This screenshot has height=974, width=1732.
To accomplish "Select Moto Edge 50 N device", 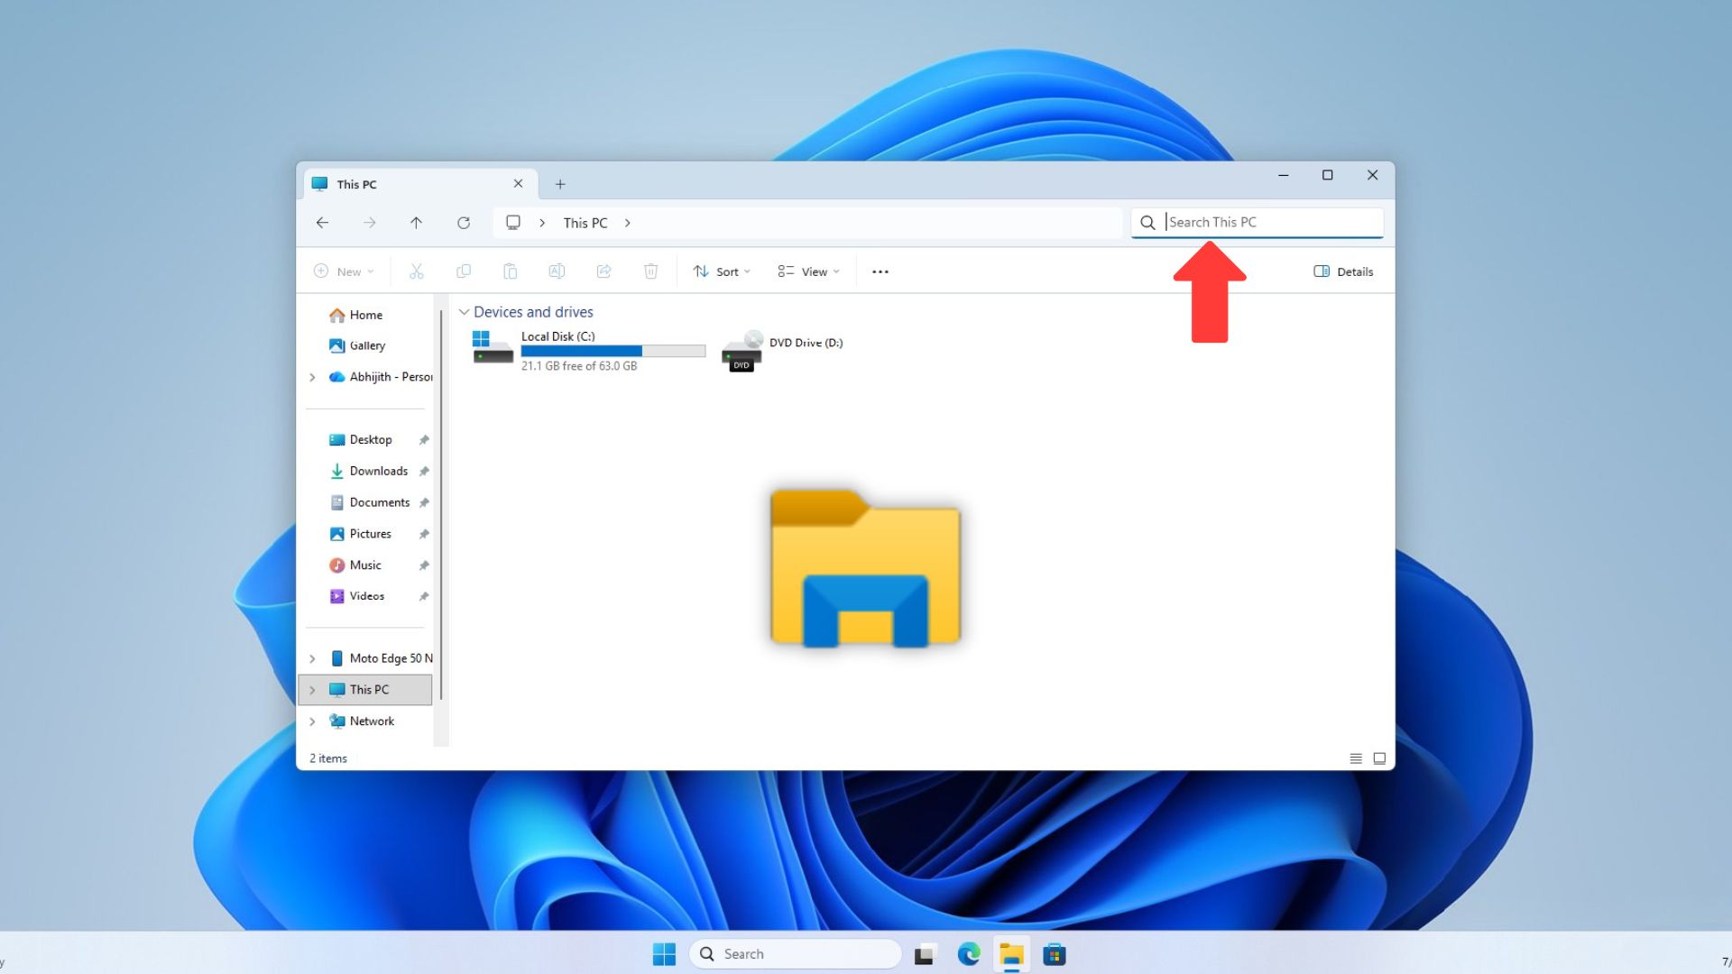I will tap(381, 658).
